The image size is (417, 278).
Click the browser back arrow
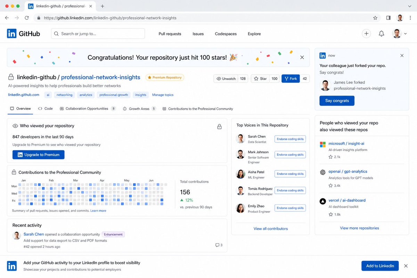(x=7, y=18)
